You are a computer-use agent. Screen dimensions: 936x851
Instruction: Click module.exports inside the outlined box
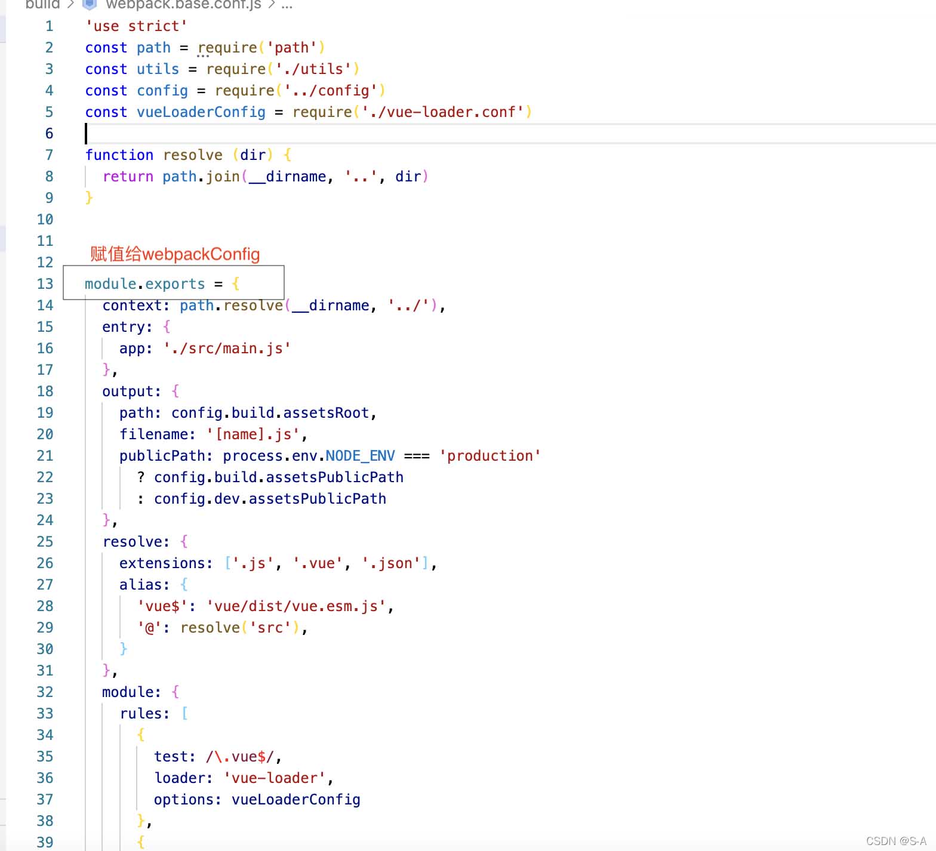pyautogui.click(x=144, y=284)
